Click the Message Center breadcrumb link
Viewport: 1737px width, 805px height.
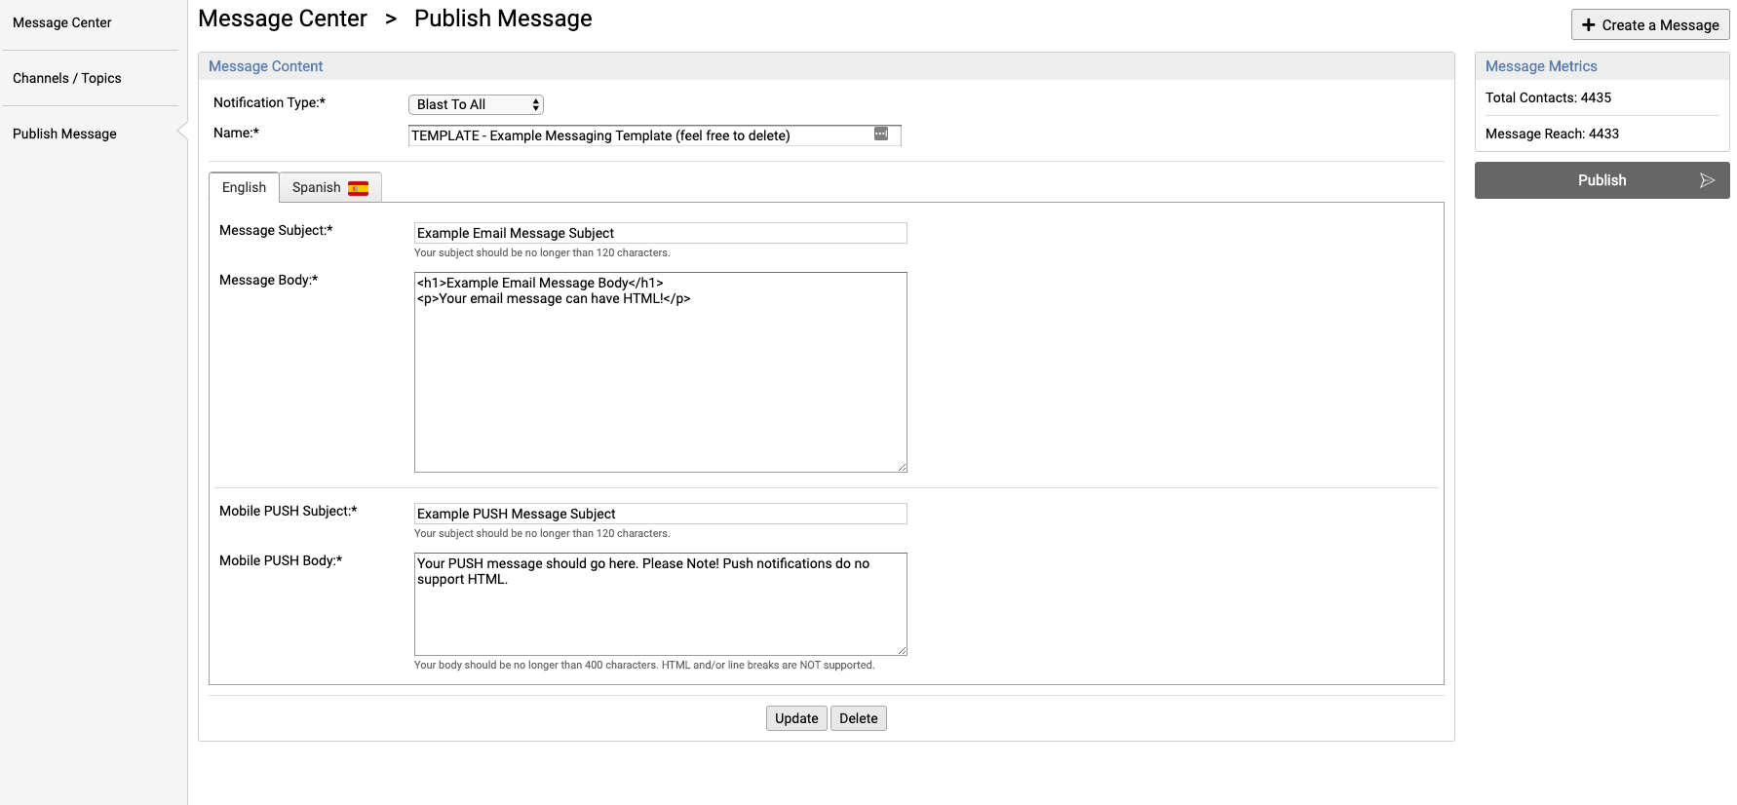283,19
